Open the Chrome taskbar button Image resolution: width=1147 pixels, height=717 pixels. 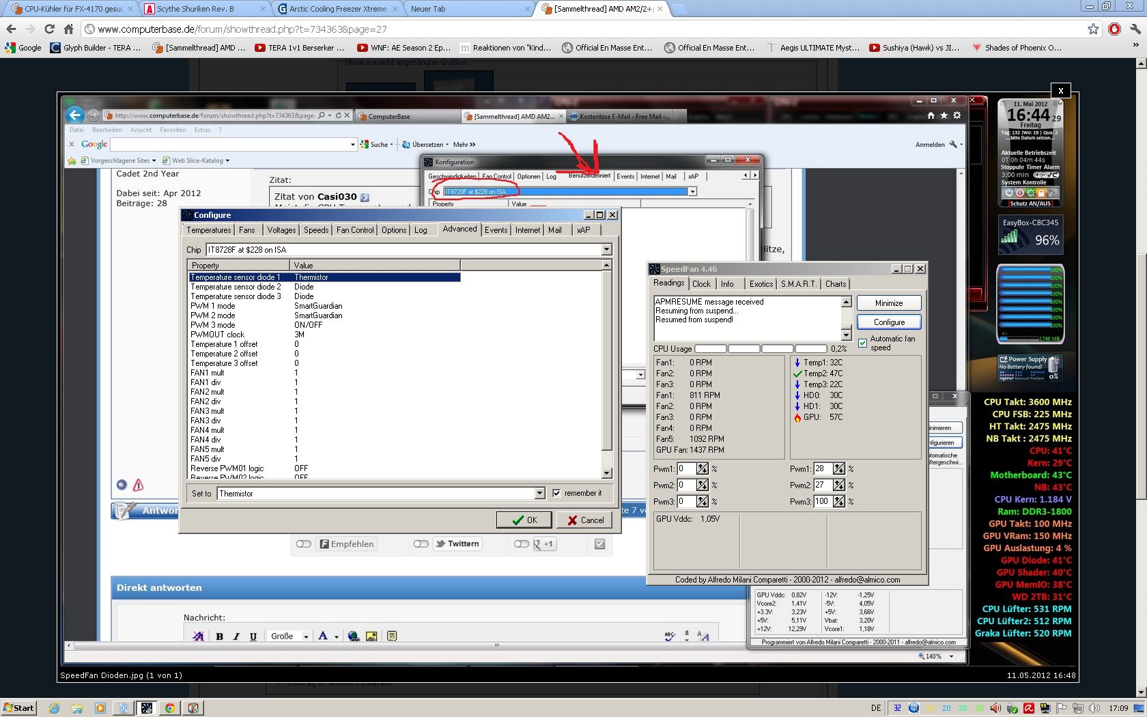click(169, 708)
